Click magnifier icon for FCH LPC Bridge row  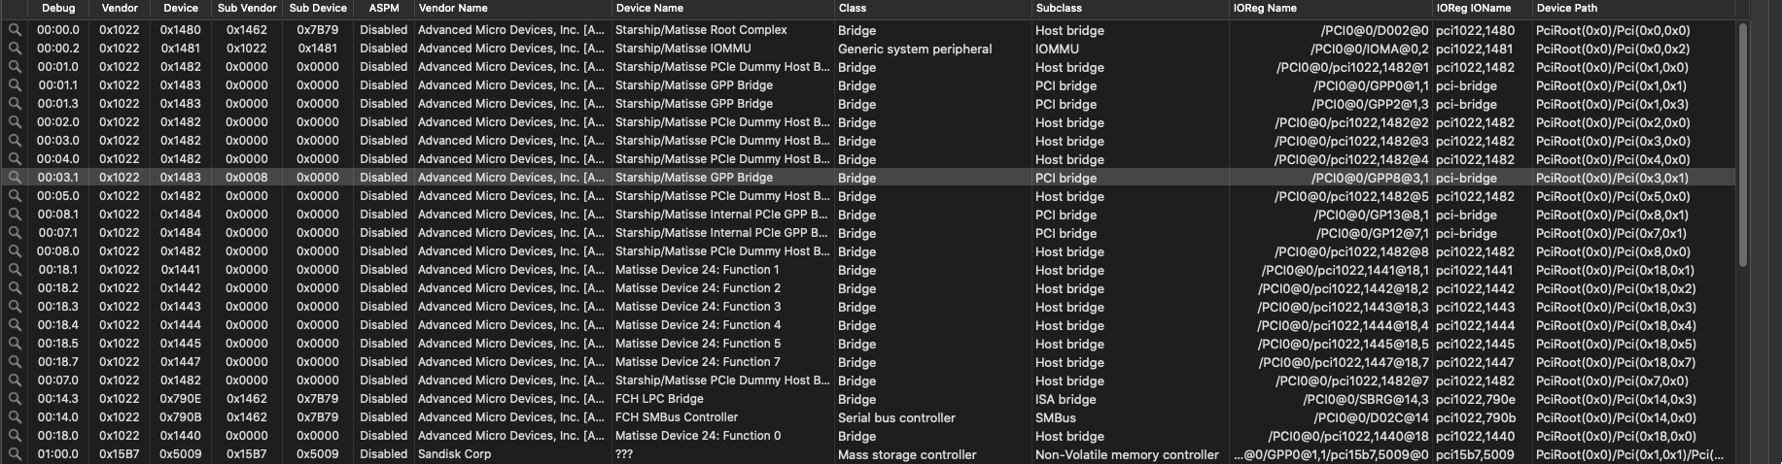pos(15,399)
